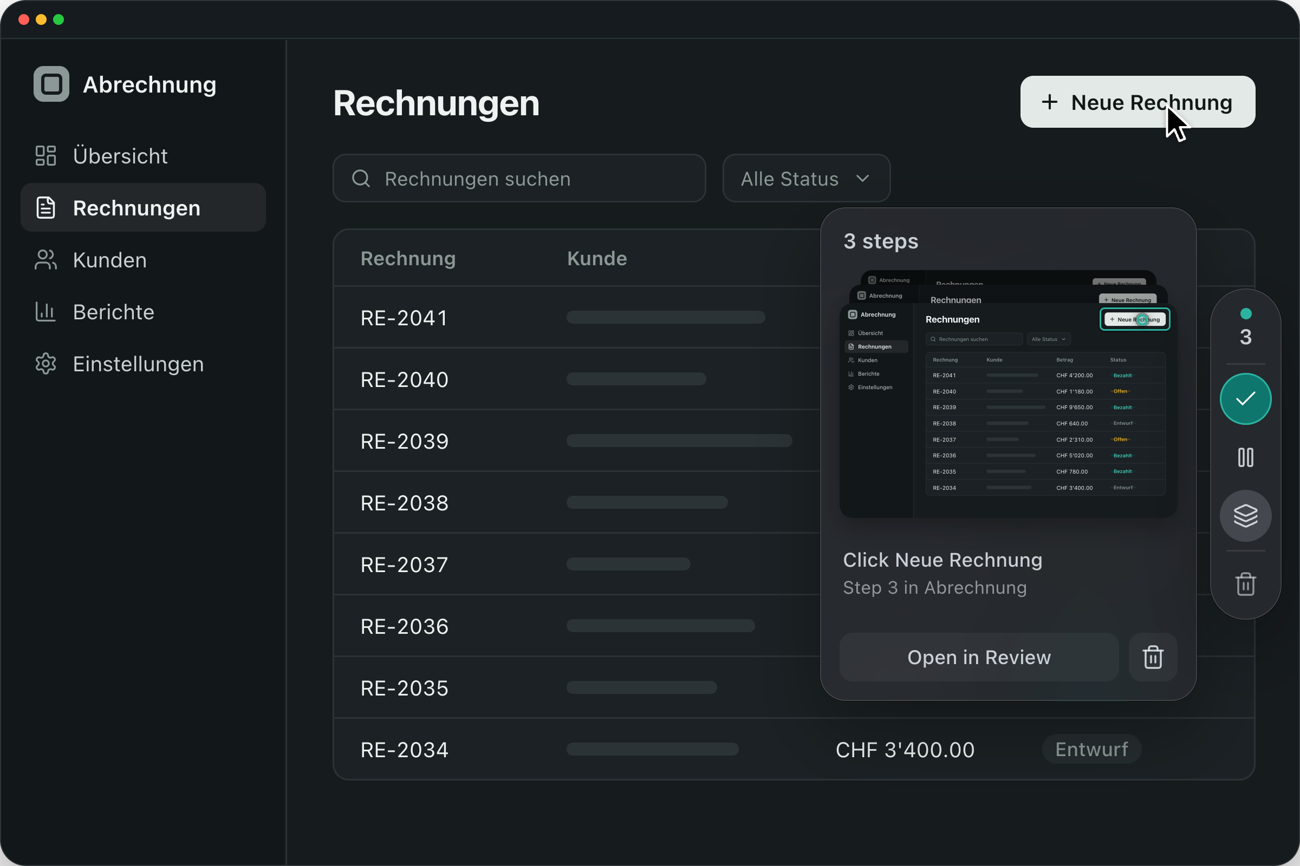Expand the Alle Status dropdown

point(806,179)
